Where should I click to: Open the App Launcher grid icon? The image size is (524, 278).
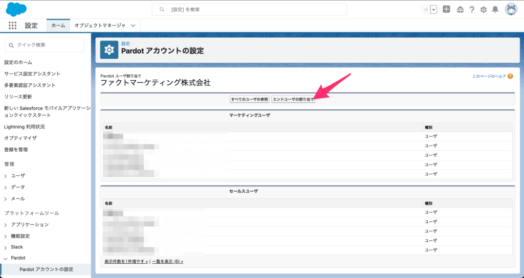[12, 26]
